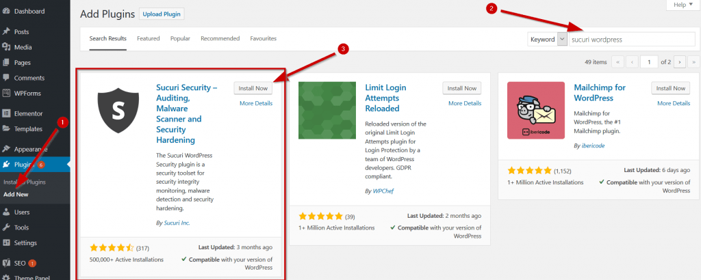Click the Limit Login Attempts green logo
This screenshot has height=280, width=701.
click(x=327, y=110)
